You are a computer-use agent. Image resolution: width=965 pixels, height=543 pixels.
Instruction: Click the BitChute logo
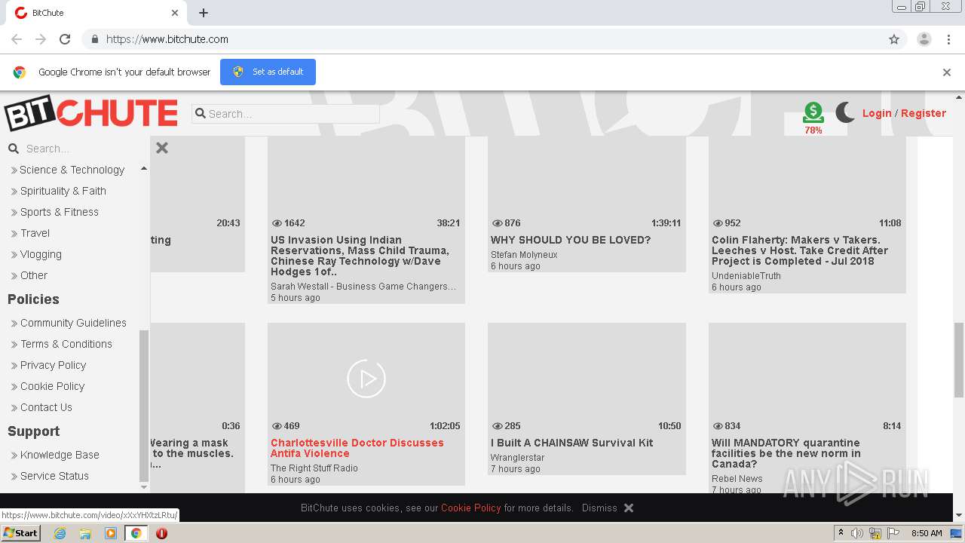click(91, 113)
